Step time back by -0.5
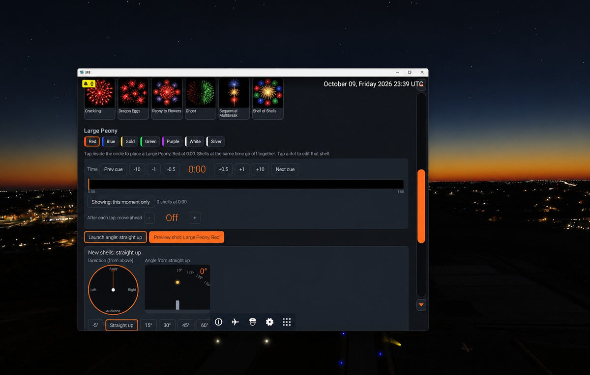The image size is (590, 375). (171, 169)
